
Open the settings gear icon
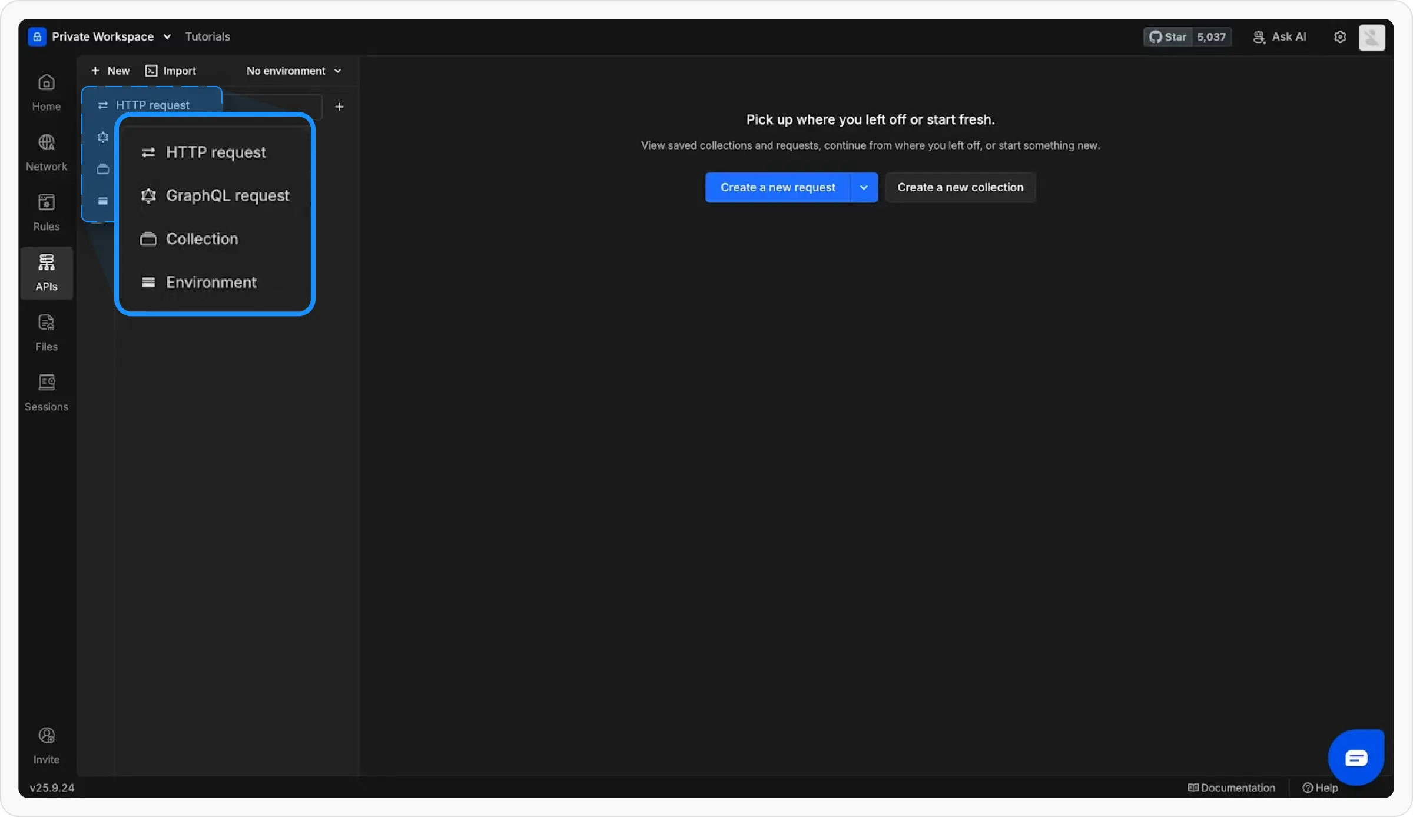click(x=1340, y=36)
